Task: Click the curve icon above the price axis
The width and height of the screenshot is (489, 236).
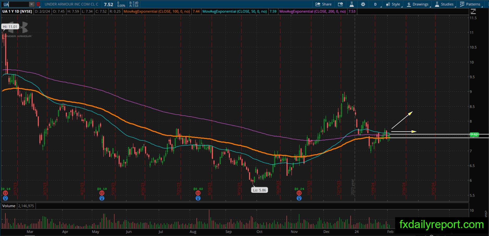Action: click(x=473, y=11)
